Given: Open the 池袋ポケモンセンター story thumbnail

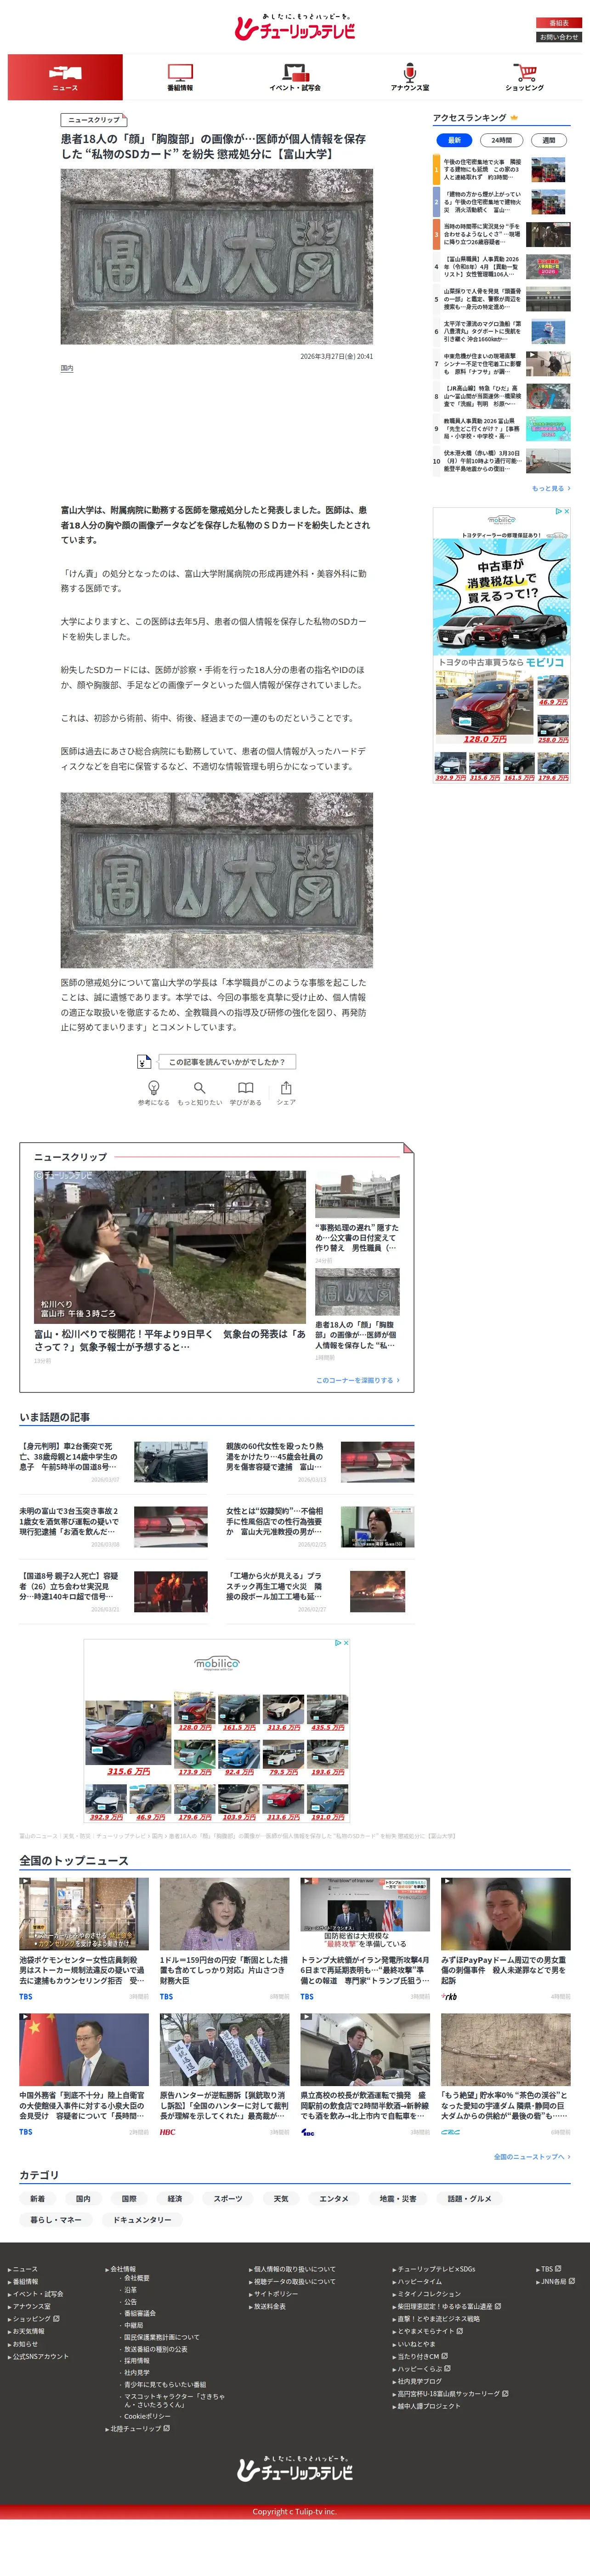Looking at the screenshot, I should (84, 1913).
